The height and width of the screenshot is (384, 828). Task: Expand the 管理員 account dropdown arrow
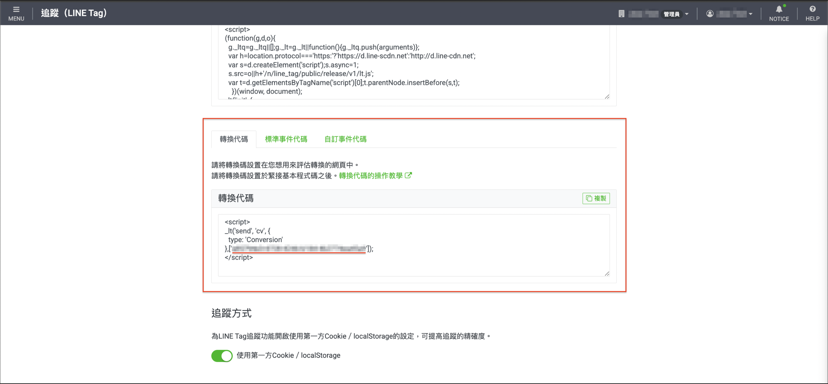686,14
